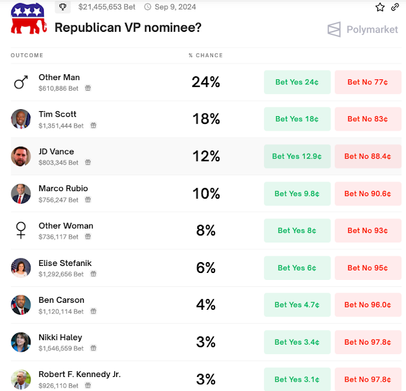The height and width of the screenshot is (391, 406).
Task: Click the gift icon under Other Man
Action: point(88,88)
